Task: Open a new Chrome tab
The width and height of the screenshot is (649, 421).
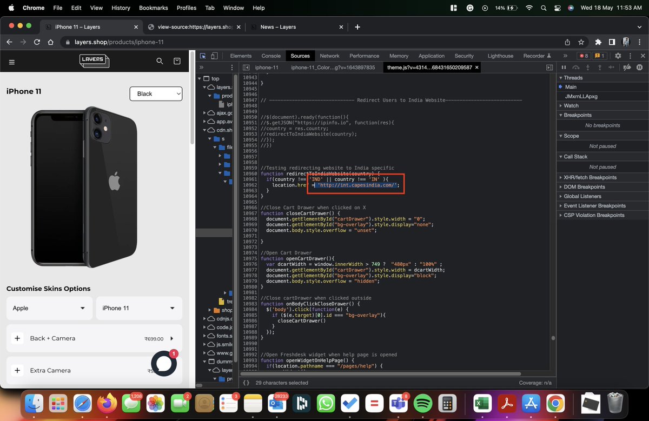Action: (357, 26)
